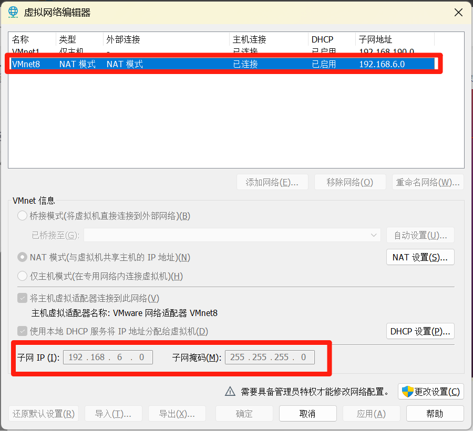Click the 192.168.6.0 subnet address cell
This screenshot has height=431, width=473.
(x=382, y=64)
